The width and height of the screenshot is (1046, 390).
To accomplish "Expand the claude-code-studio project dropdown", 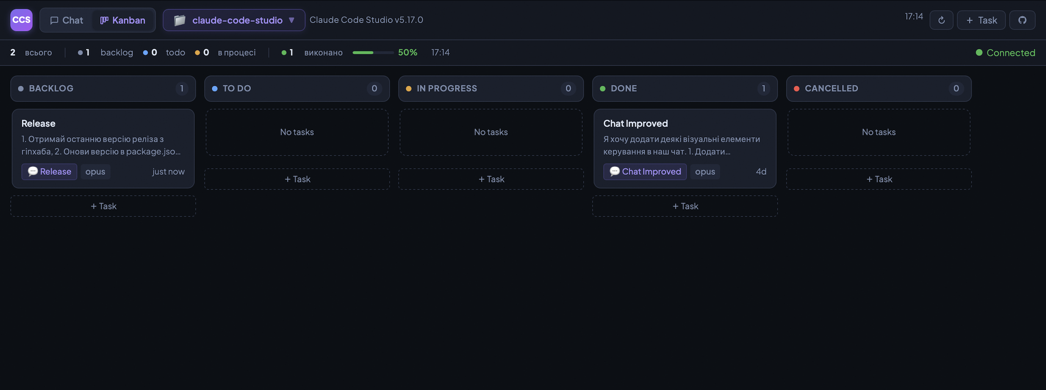I will 234,20.
